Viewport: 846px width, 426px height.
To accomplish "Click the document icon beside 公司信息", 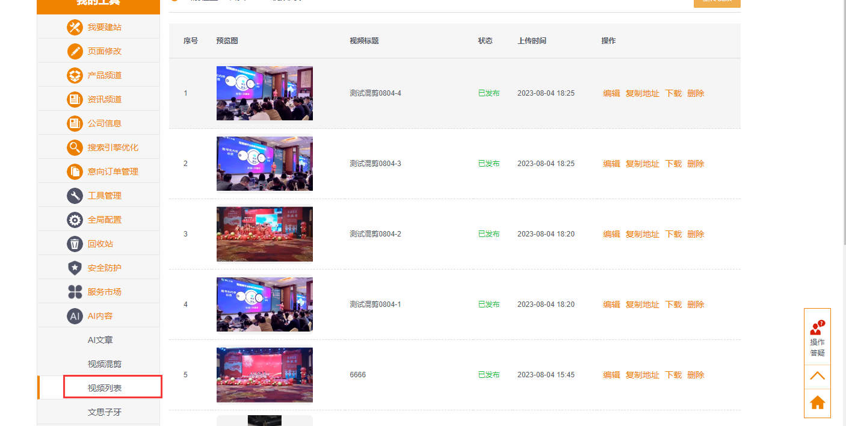I will [75, 123].
